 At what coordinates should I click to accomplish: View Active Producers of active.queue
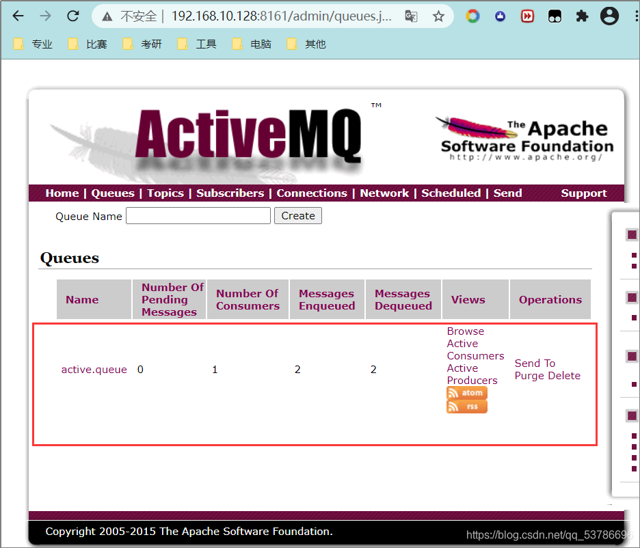pos(472,374)
